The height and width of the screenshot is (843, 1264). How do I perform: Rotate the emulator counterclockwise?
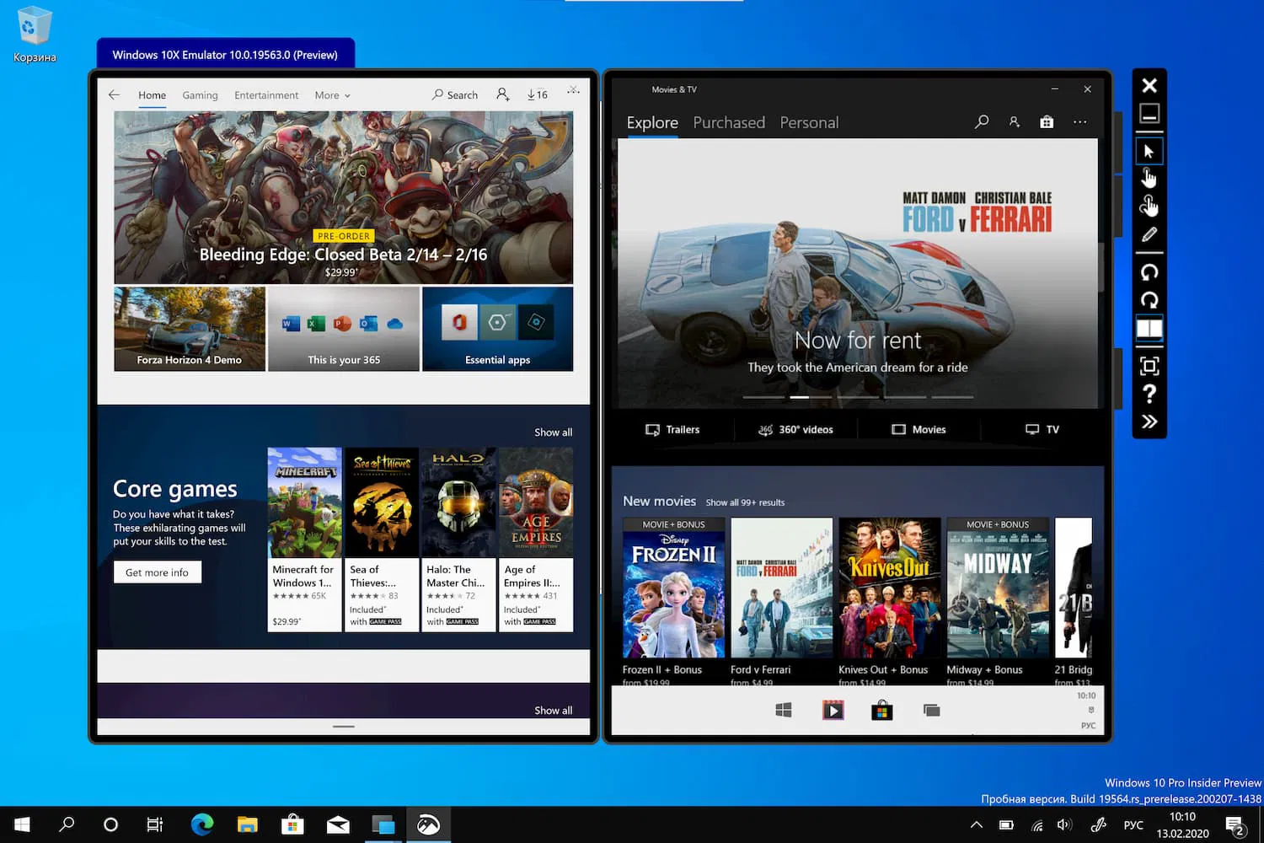tap(1149, 272)
